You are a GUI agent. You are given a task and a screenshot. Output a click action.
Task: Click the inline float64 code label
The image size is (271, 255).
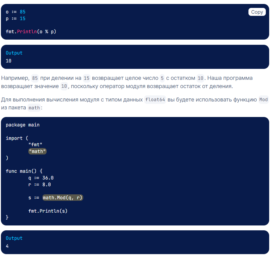point(155,100)
